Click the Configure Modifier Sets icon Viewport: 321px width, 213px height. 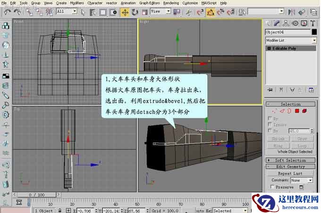(x=311, y=90)
